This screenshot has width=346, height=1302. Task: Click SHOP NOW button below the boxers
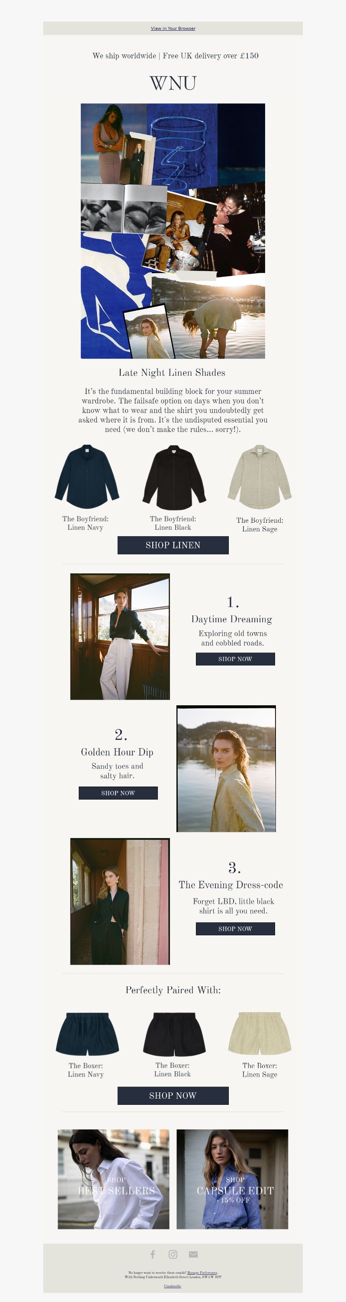[x=173, y=1095]
